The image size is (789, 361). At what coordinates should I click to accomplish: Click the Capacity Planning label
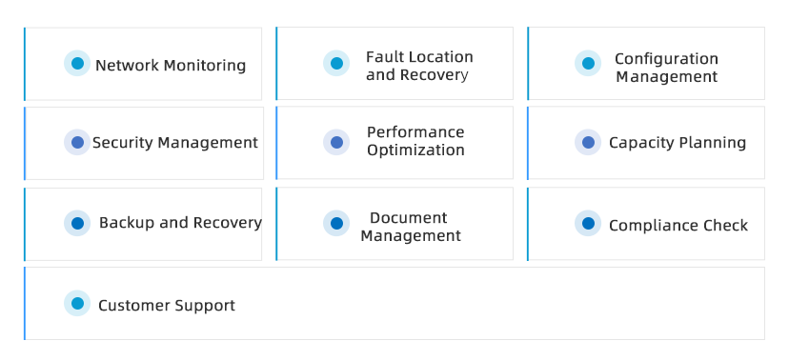678,143
